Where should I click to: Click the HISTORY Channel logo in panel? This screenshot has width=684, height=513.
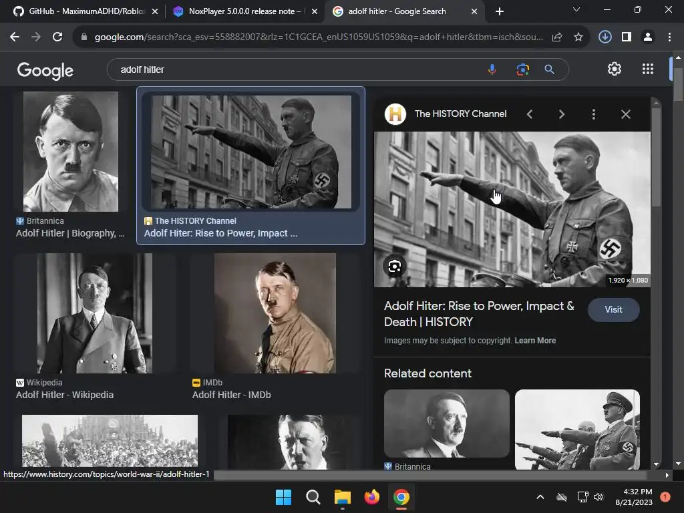tap(395, 114)
